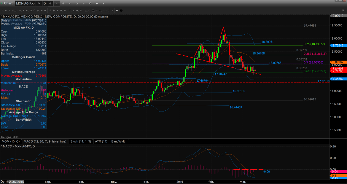Click the 0.618 (17.70293) Fibonacci label

pos(315,71)
